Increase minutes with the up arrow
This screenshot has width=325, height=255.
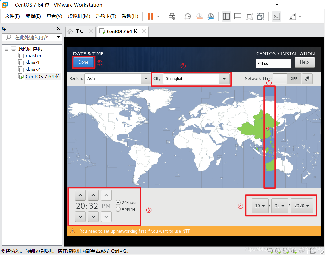[x=93, y=195]
